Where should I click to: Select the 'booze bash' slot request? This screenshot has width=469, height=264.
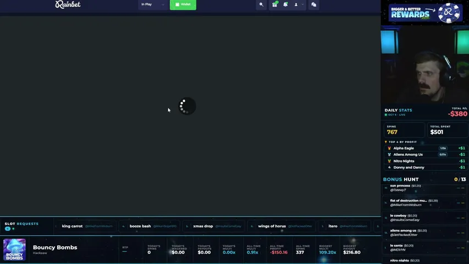point(150,226)
